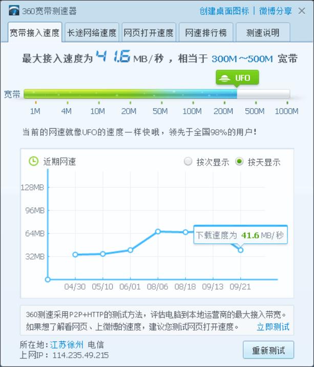Viewport: 314px width, 367px height.
Task: Select the 按天显示 radio button
Action: pos(239,161)
